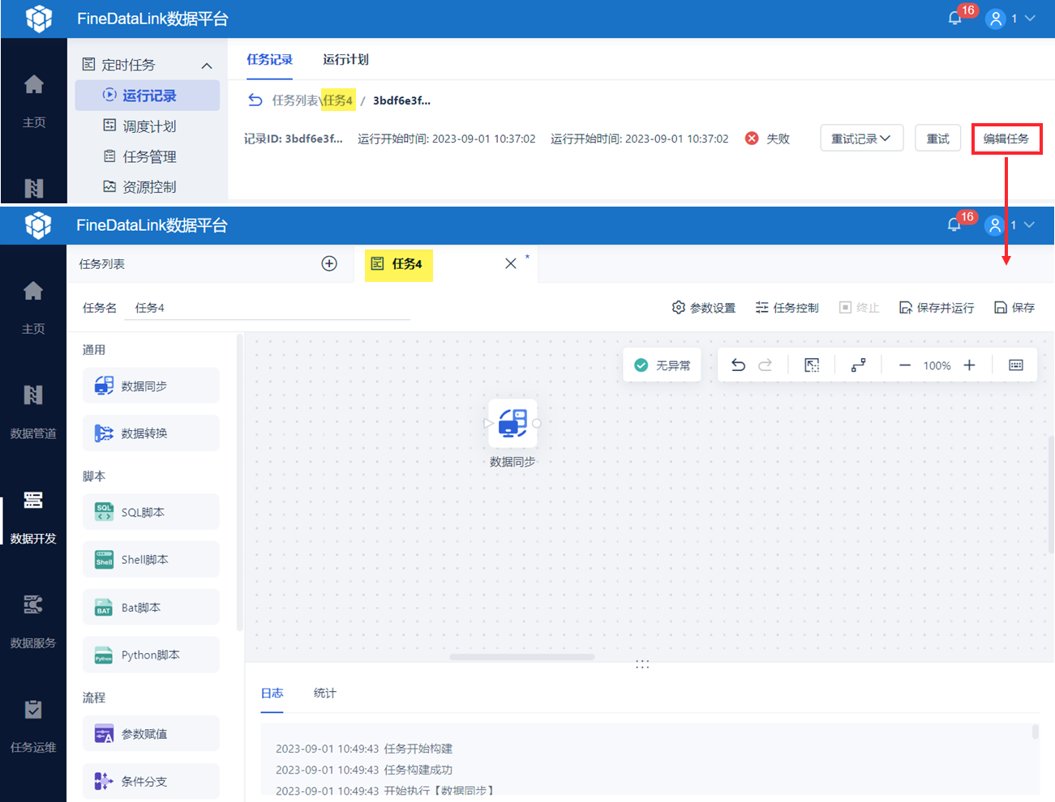Image resolution: width=1055 pixels, height=802 pixels.
Task: Pick the 数据同步 component from palette
Action: pos(151,386)
